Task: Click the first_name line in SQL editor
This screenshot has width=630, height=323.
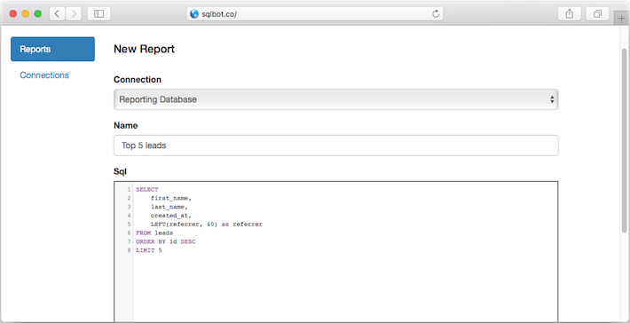Action: [x=171, y=198]
